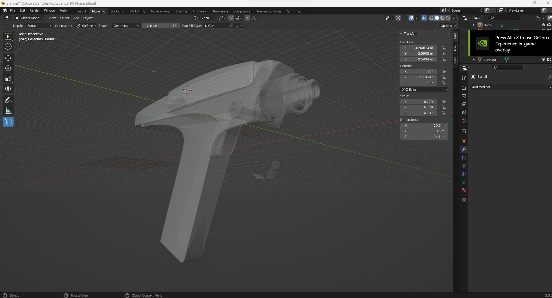The height and width of the screenshot is (298, 552).
Task: Open the Texture properties checker tab
Action: pos(464,200)
